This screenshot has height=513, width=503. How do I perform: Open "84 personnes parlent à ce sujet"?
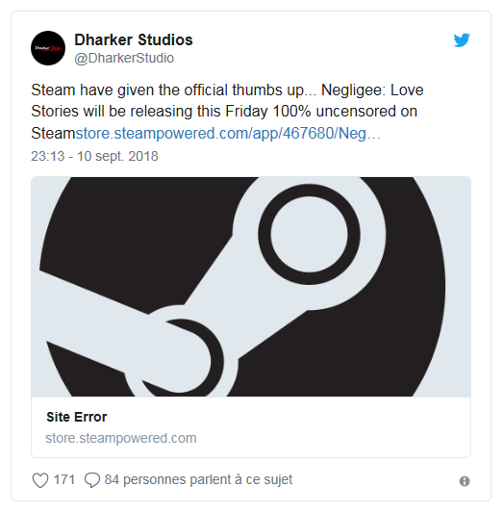(x=198, y=480)
